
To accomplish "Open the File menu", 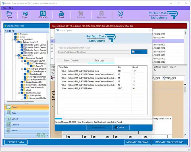I will coord(5,8).
